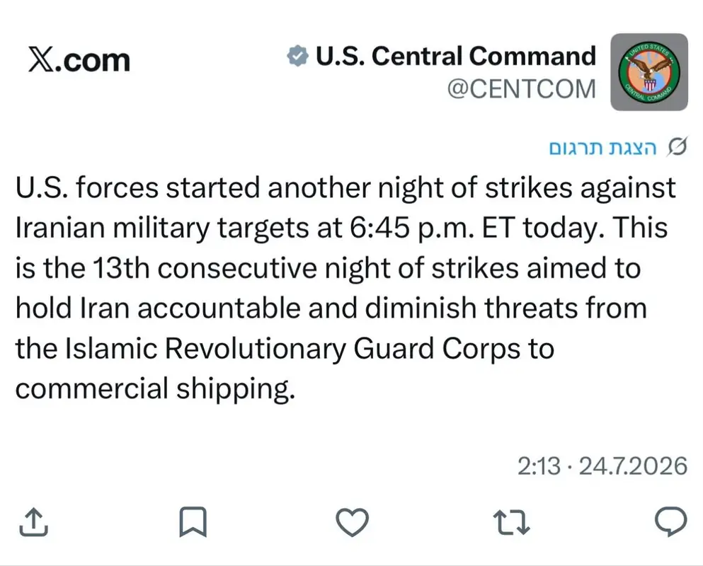Click the X.com logo
This screenshot has width=703, height=566.
click(x=79, y=61)
